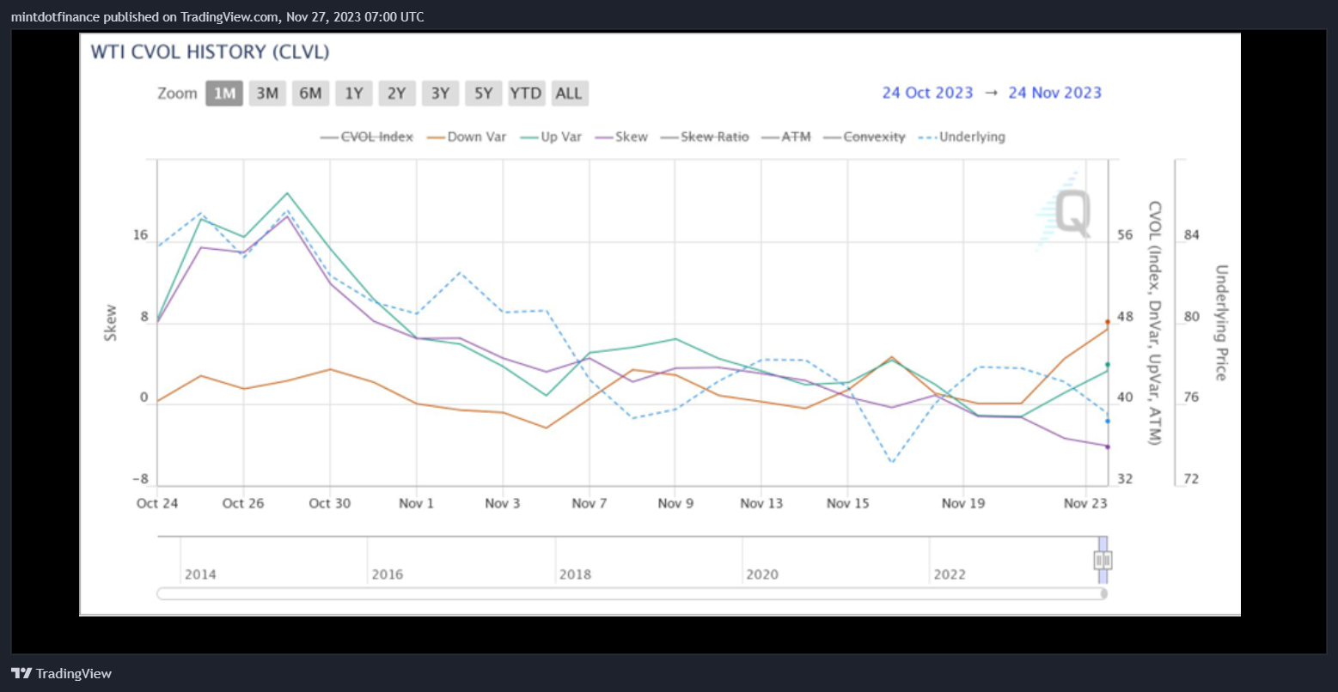Select the 1M zoom range button
The width and height of the screenshot is (1338, 692).
click(224, 94)
